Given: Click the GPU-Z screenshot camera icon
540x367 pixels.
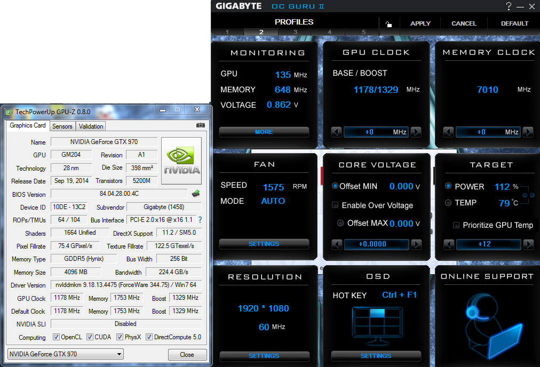Looking at the screenshot, I should click(x=201, y=125).
